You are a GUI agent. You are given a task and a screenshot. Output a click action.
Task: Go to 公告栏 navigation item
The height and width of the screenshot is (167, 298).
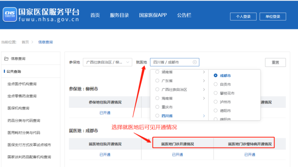(x=184, y=15)
